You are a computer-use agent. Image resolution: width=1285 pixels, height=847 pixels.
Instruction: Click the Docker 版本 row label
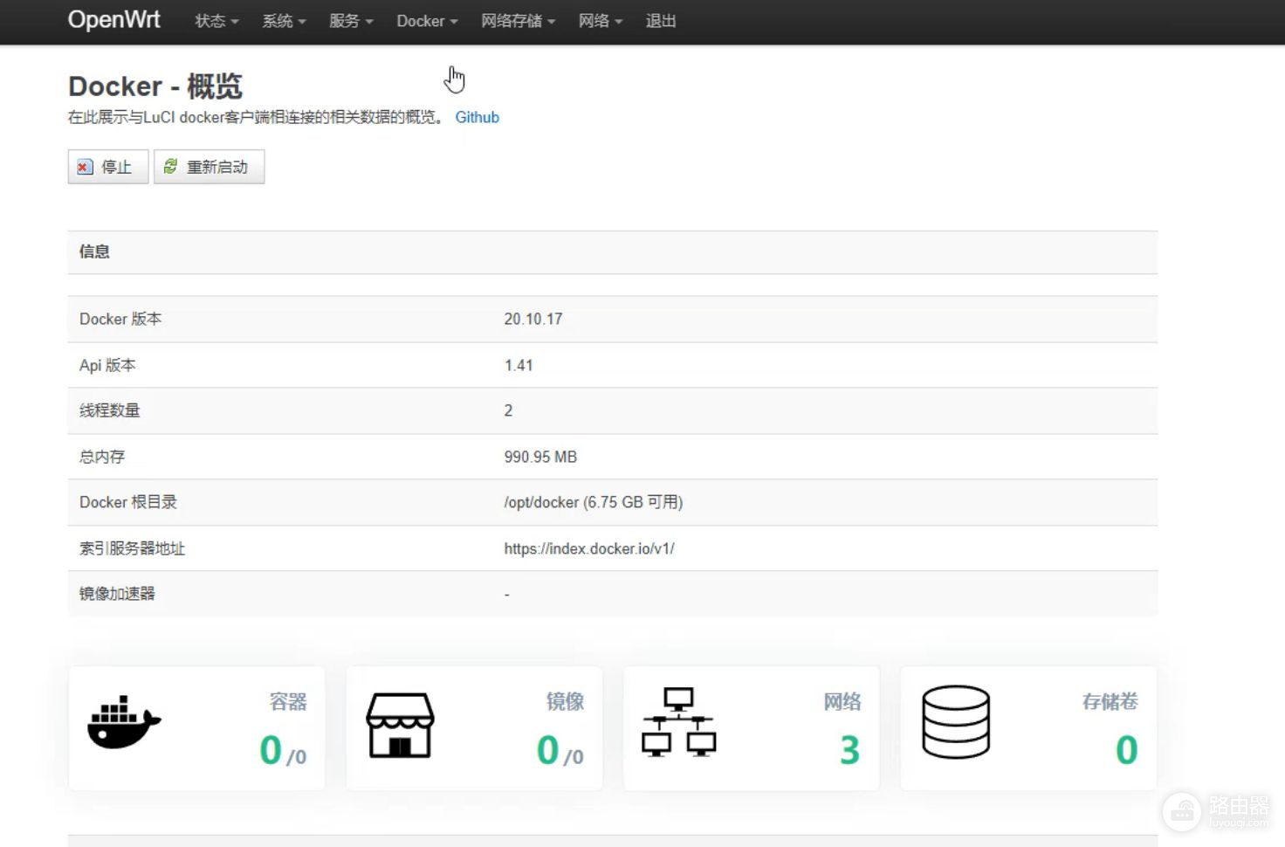pyautogui.click(x=120, y=319)
